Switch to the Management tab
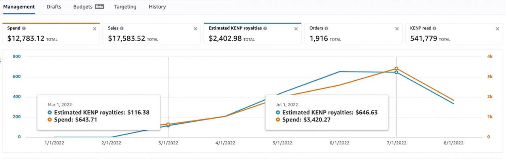Viewport: 506px width, 159px height. 19,7
